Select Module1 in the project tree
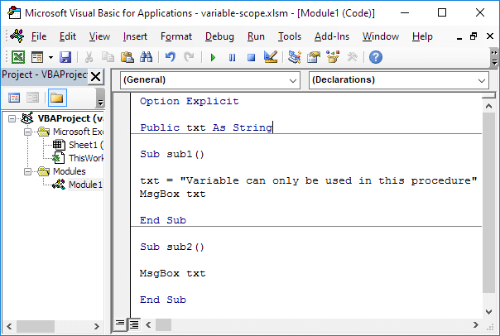The image size is (500, 336). coord(84,185)
